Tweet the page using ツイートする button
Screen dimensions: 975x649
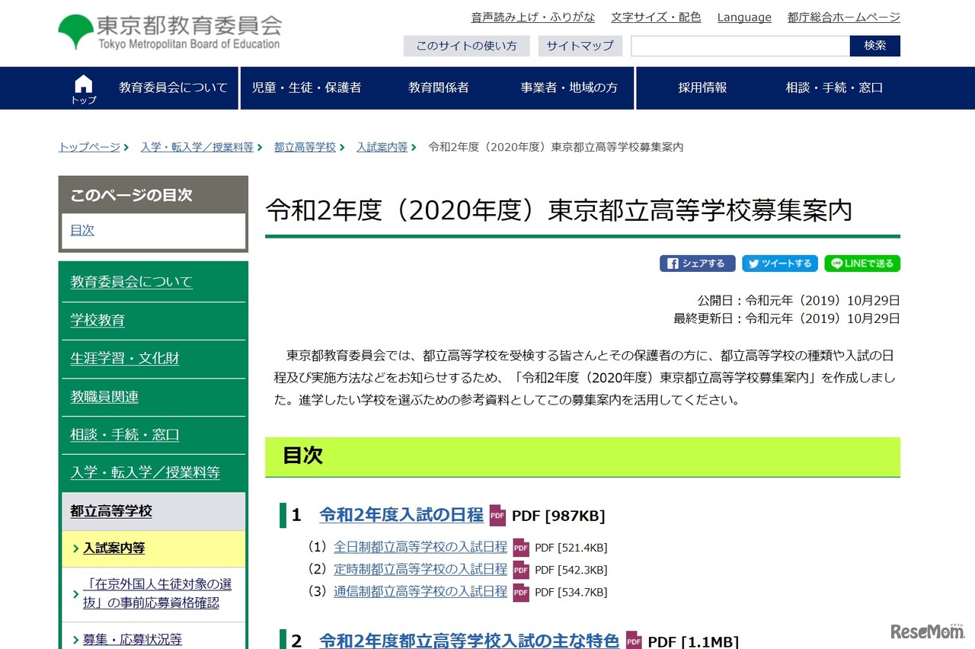pyautogui.click(x=779, y=263)
